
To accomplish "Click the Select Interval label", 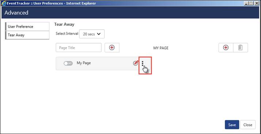I will coord(67,34).
